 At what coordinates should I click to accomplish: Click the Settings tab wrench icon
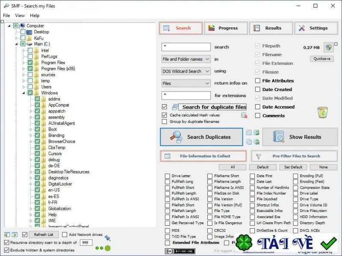[x=302, y=28]
